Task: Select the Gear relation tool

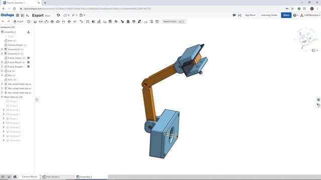Action: coord(122,21)
